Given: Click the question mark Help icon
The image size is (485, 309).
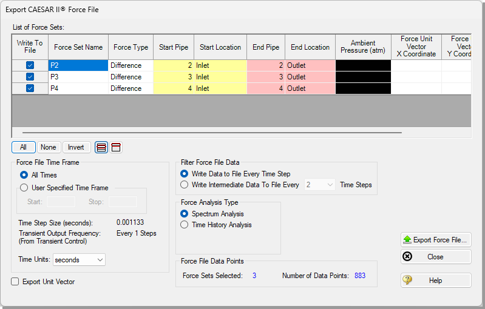Looking at the screenshot, I should click(407, 281).
